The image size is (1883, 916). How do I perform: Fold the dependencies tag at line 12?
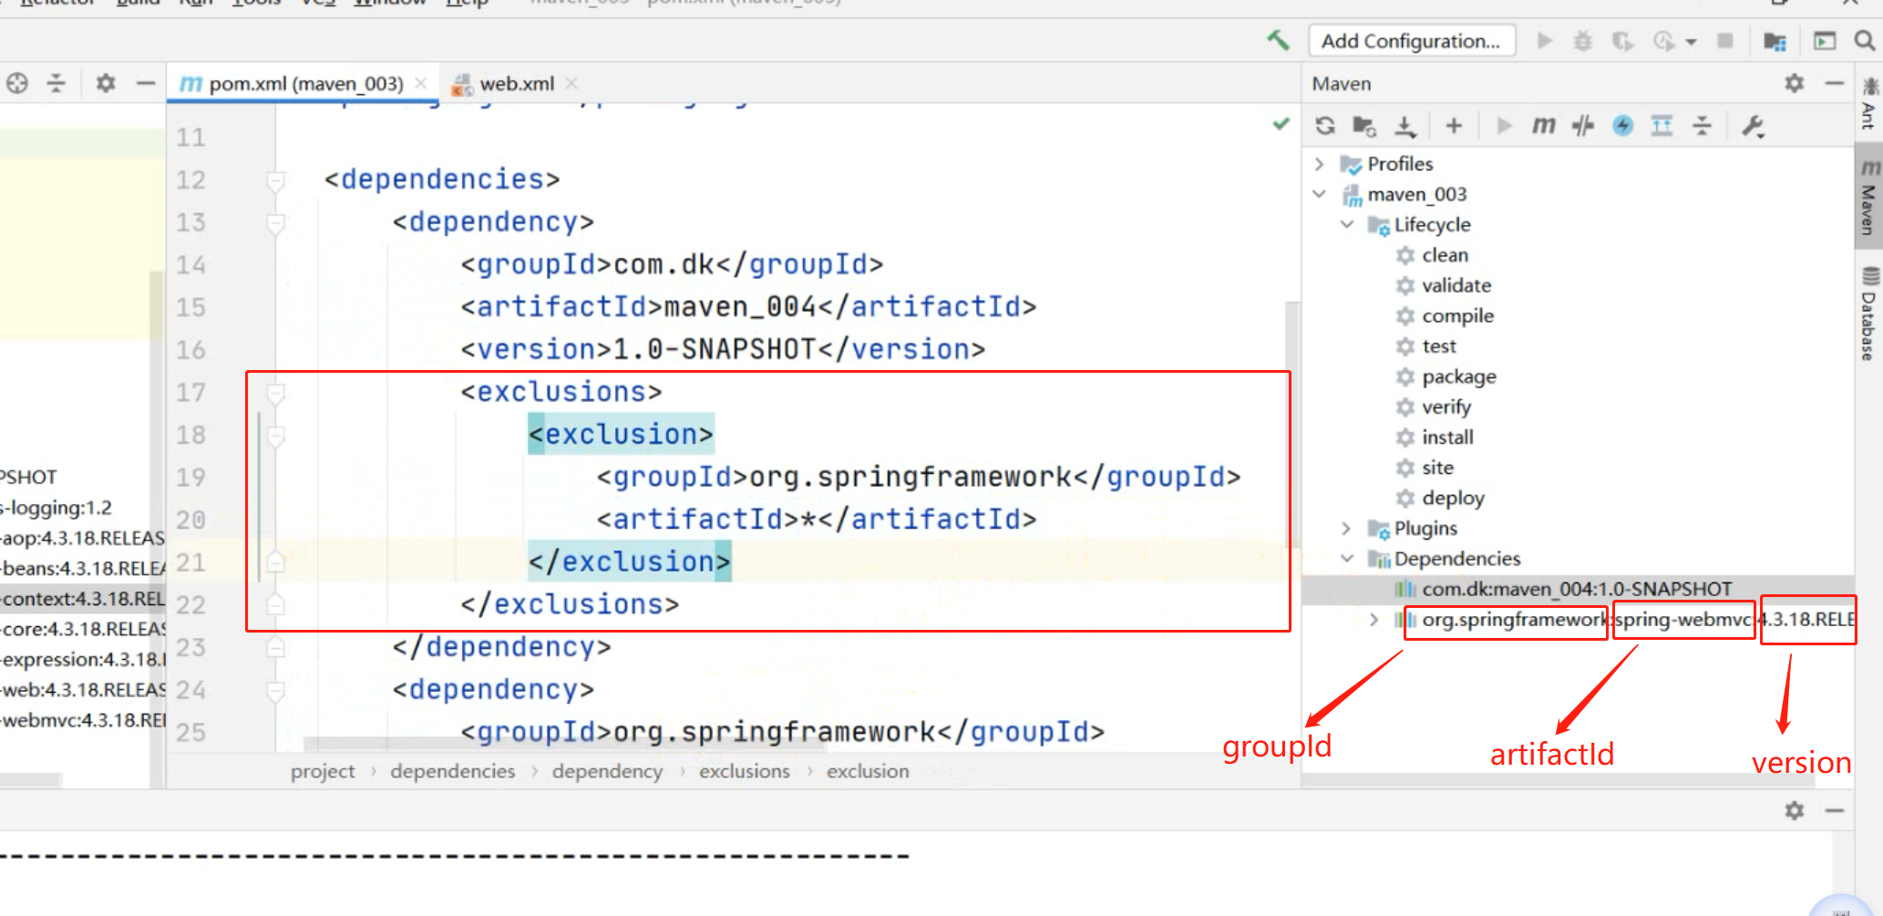tap(275, 180)
